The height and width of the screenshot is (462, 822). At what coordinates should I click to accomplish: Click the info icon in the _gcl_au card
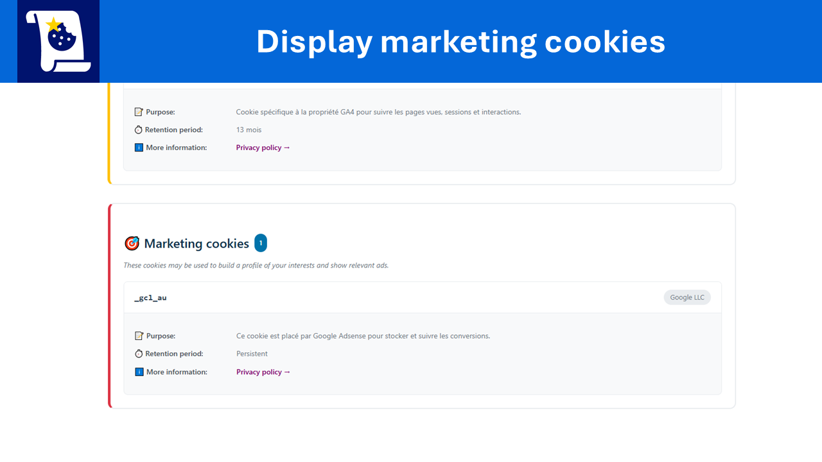[x=139, y=372]
